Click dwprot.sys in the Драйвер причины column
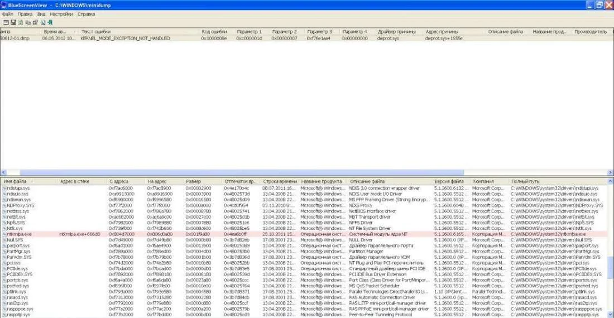This screenshot has height=318, width=614. [x=388, y=38]
